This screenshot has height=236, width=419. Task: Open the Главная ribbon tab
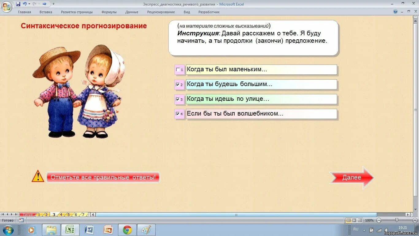25,12
